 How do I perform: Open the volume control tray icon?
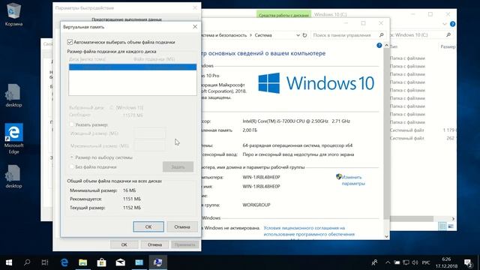pyautogui.click(x=415, y=262)
